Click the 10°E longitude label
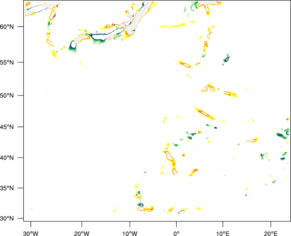Viewport: 291px width, 236px height. pos(223,233)
